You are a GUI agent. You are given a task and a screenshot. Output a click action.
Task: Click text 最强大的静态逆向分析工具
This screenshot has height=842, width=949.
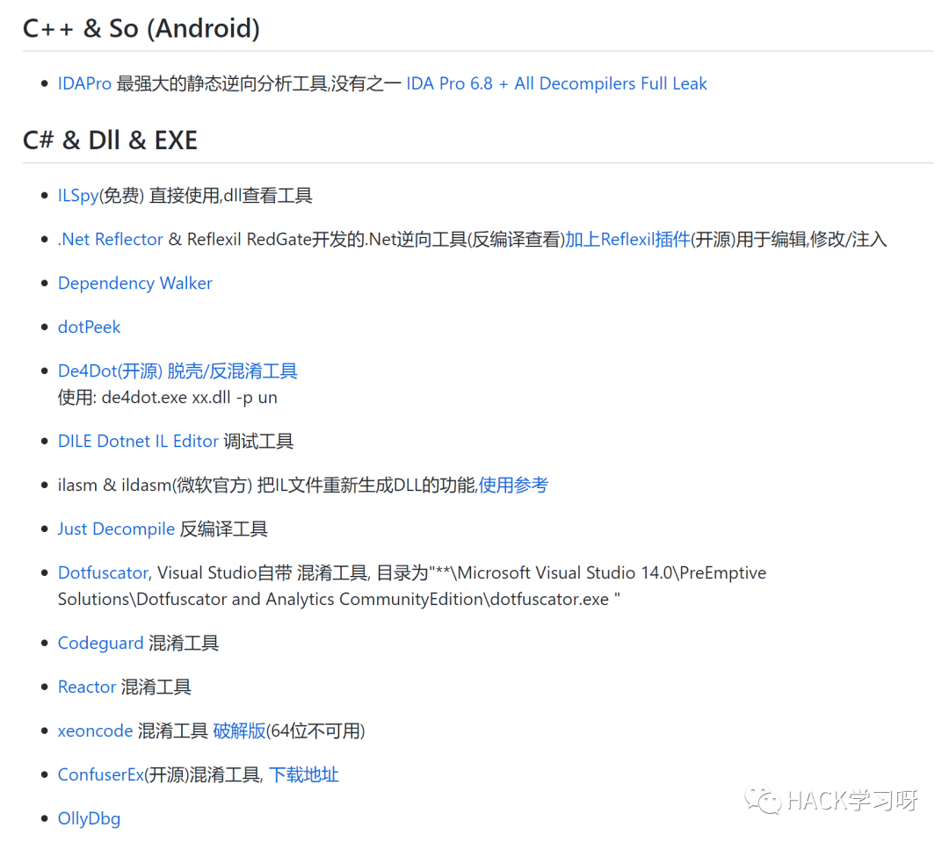click(221, 83)
